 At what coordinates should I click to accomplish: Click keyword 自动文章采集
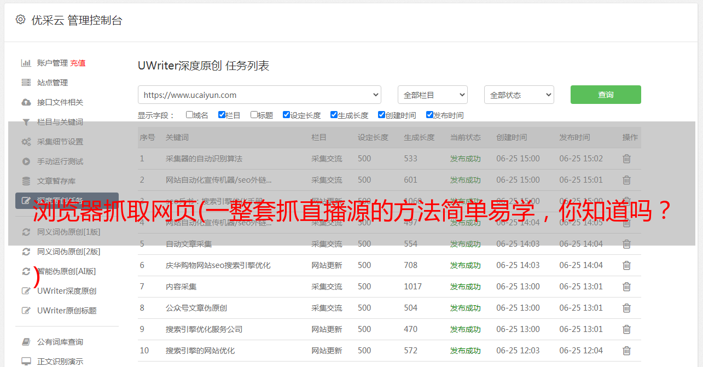pos(189,244)
